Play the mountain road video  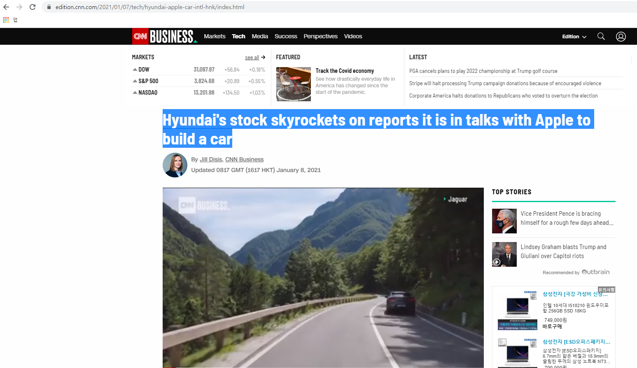(323, 278)
